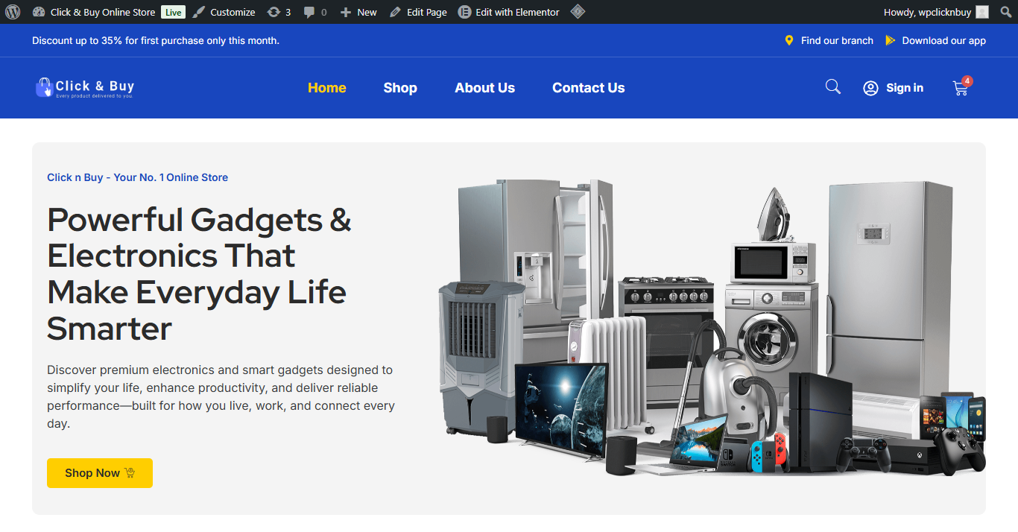Viewport: 1018px width, 532px height.
Task: Open the updates icon showing 3
Action: [273, 12]
